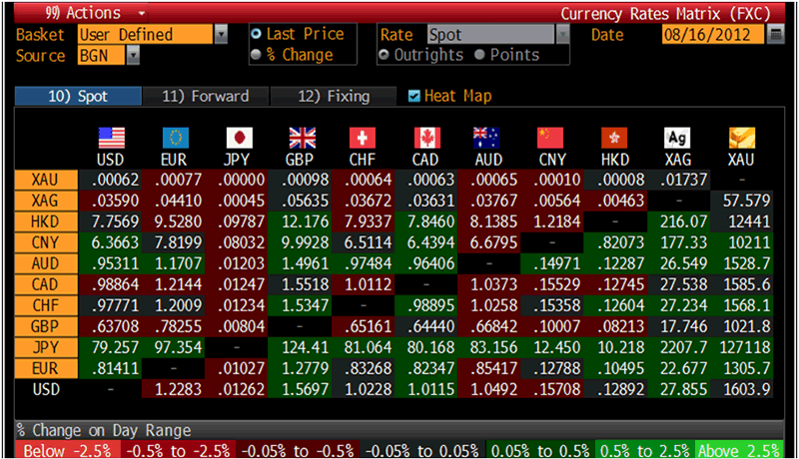Expand the Source BGN dropdown

click(133, 56)
